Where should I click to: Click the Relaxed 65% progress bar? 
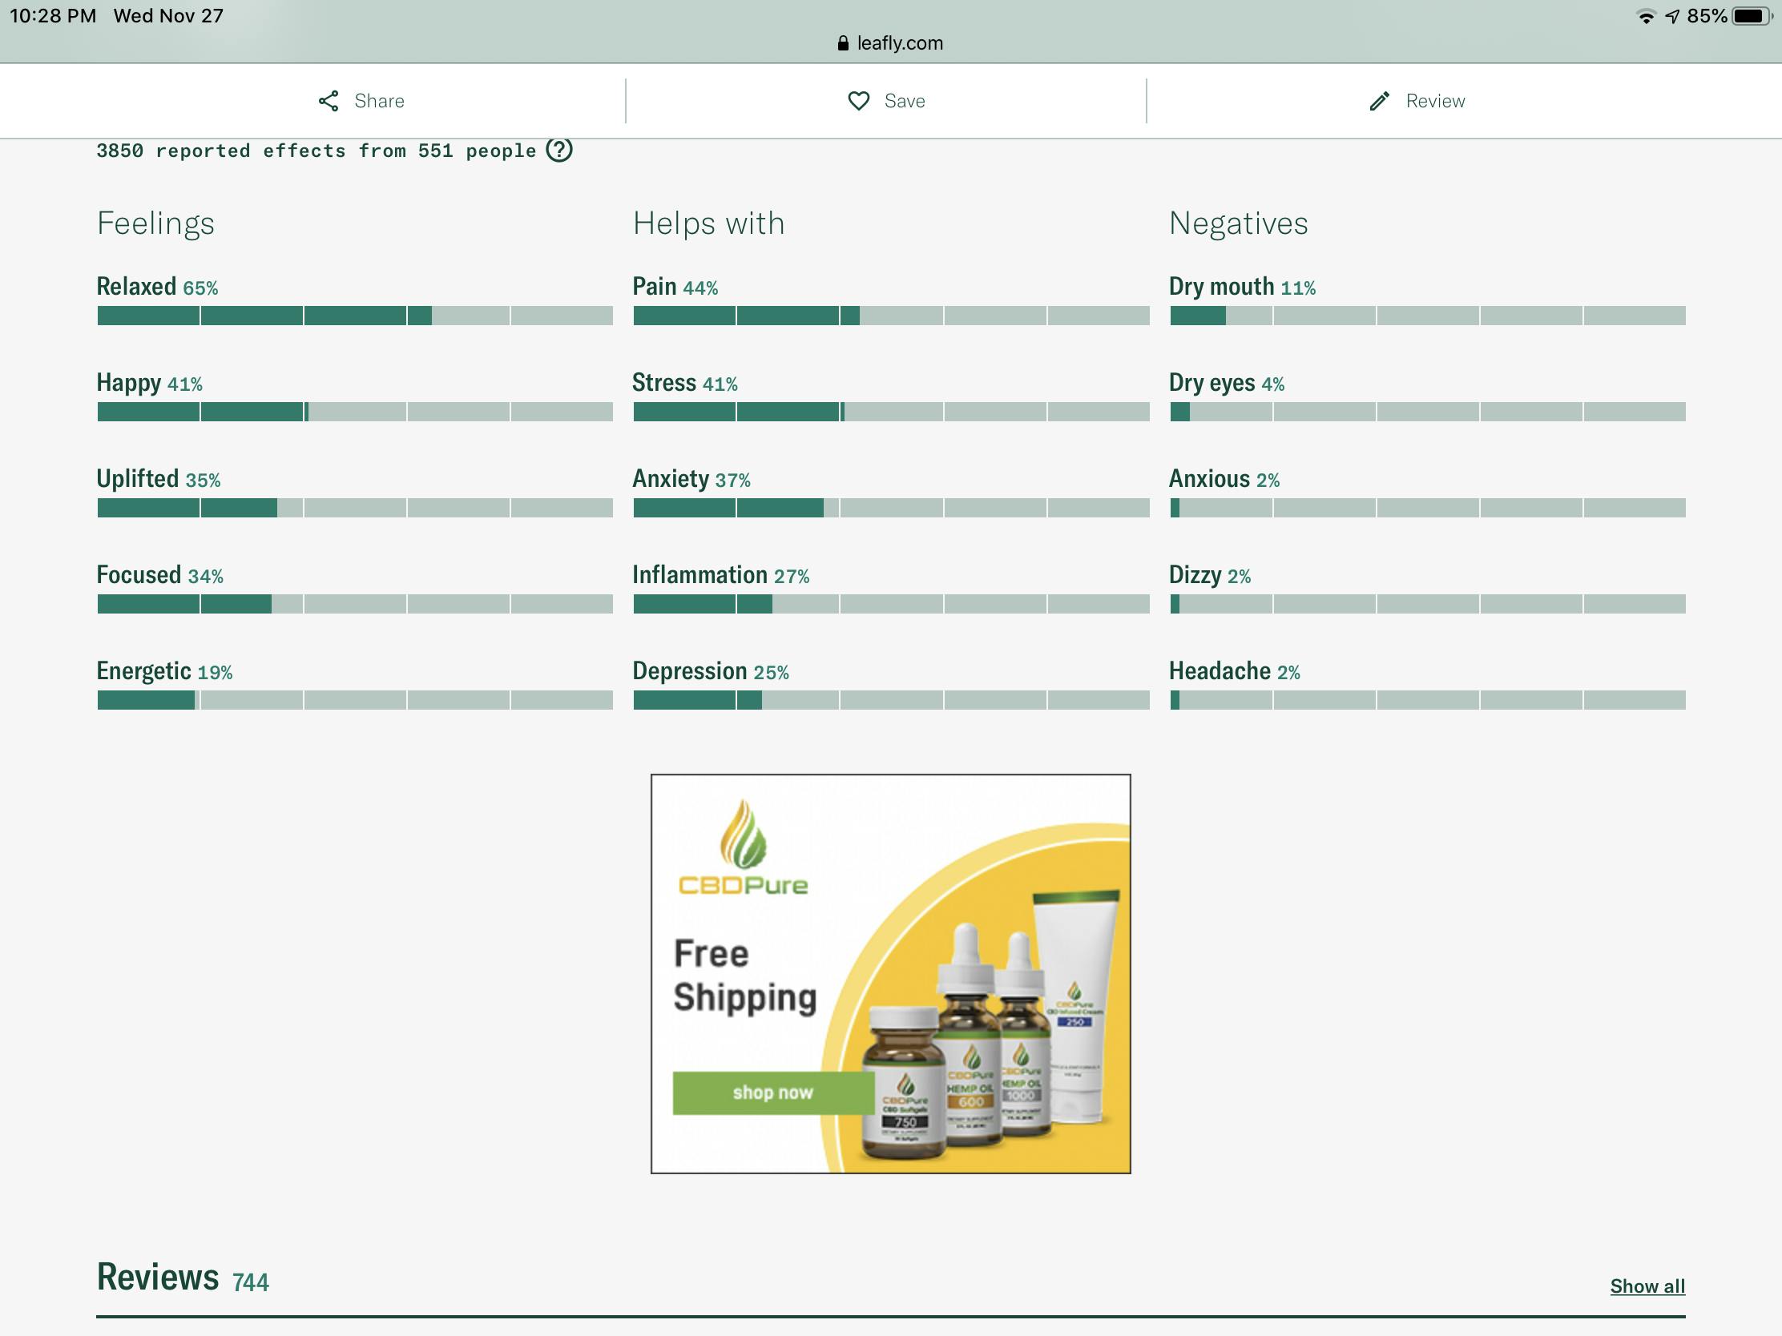coord(354,316)
